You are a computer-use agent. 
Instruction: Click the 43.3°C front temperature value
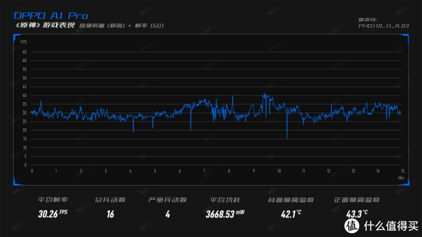(357, 214)
